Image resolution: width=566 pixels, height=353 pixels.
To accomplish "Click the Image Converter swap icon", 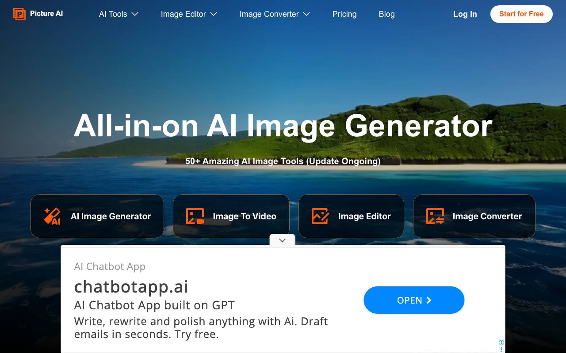I will pyautogui.click(x=435, y=216).
